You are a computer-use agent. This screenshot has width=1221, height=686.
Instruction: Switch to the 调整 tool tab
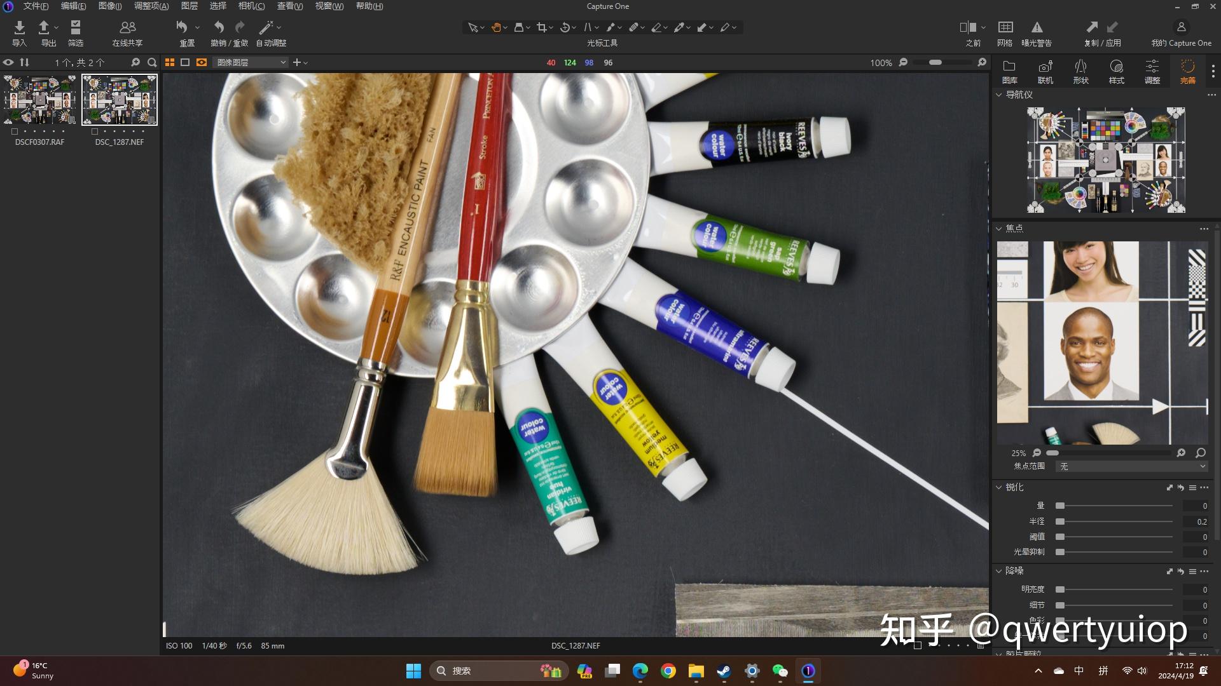[x=1152, y=71]
